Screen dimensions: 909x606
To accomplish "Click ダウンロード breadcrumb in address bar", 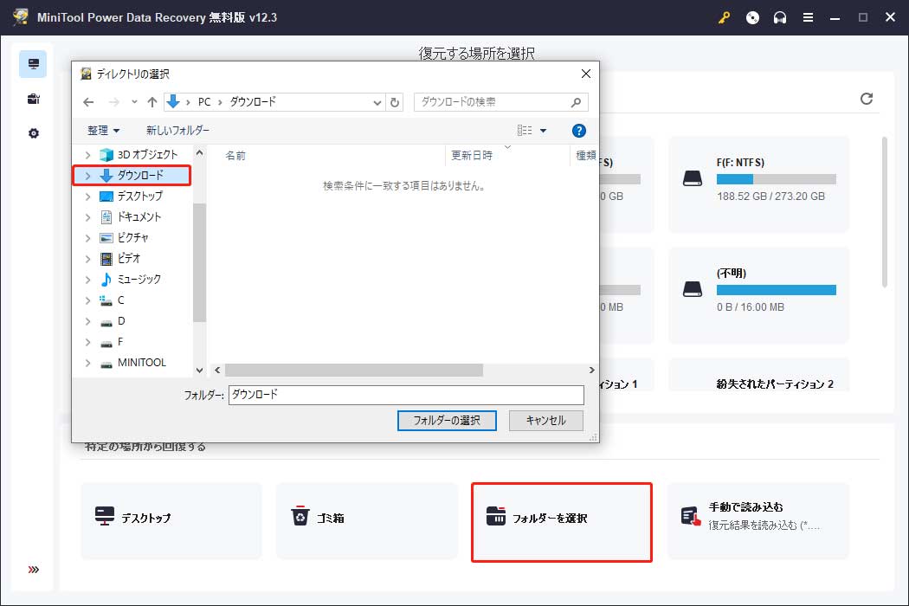I will coord(253,102).
